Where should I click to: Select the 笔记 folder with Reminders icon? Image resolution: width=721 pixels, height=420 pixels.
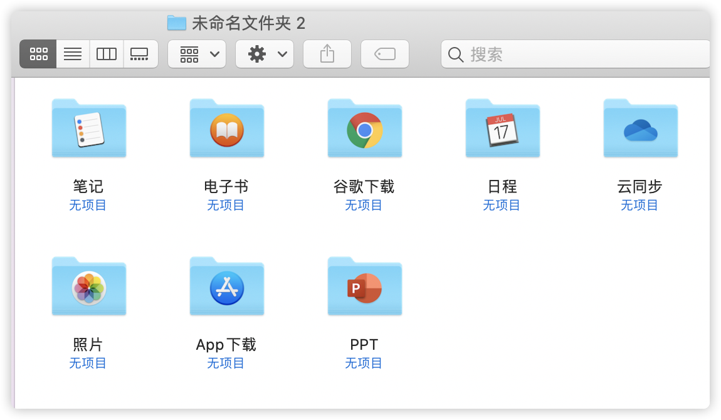click(x=89, y=129)
